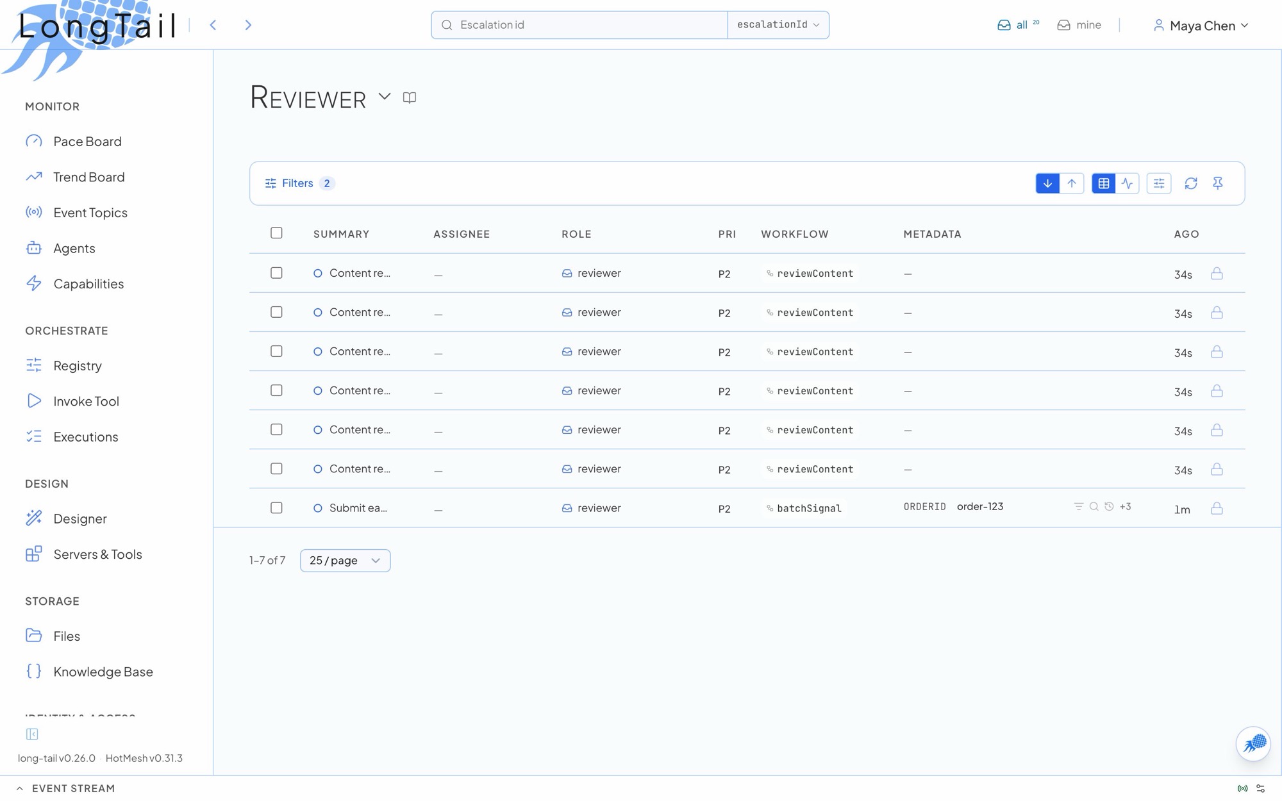Check the first Content re... row checkbox

(276, 272)
